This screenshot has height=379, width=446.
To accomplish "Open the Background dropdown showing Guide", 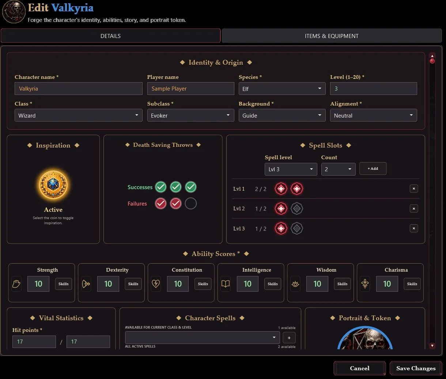I will point(282,115).
